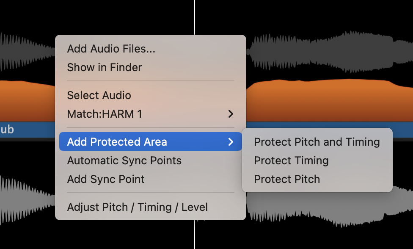Image resolution: width=413 pixels, height=249 pixels.
Task: Choose Add Audio Files… from the menu
Action: pos(111,49)
